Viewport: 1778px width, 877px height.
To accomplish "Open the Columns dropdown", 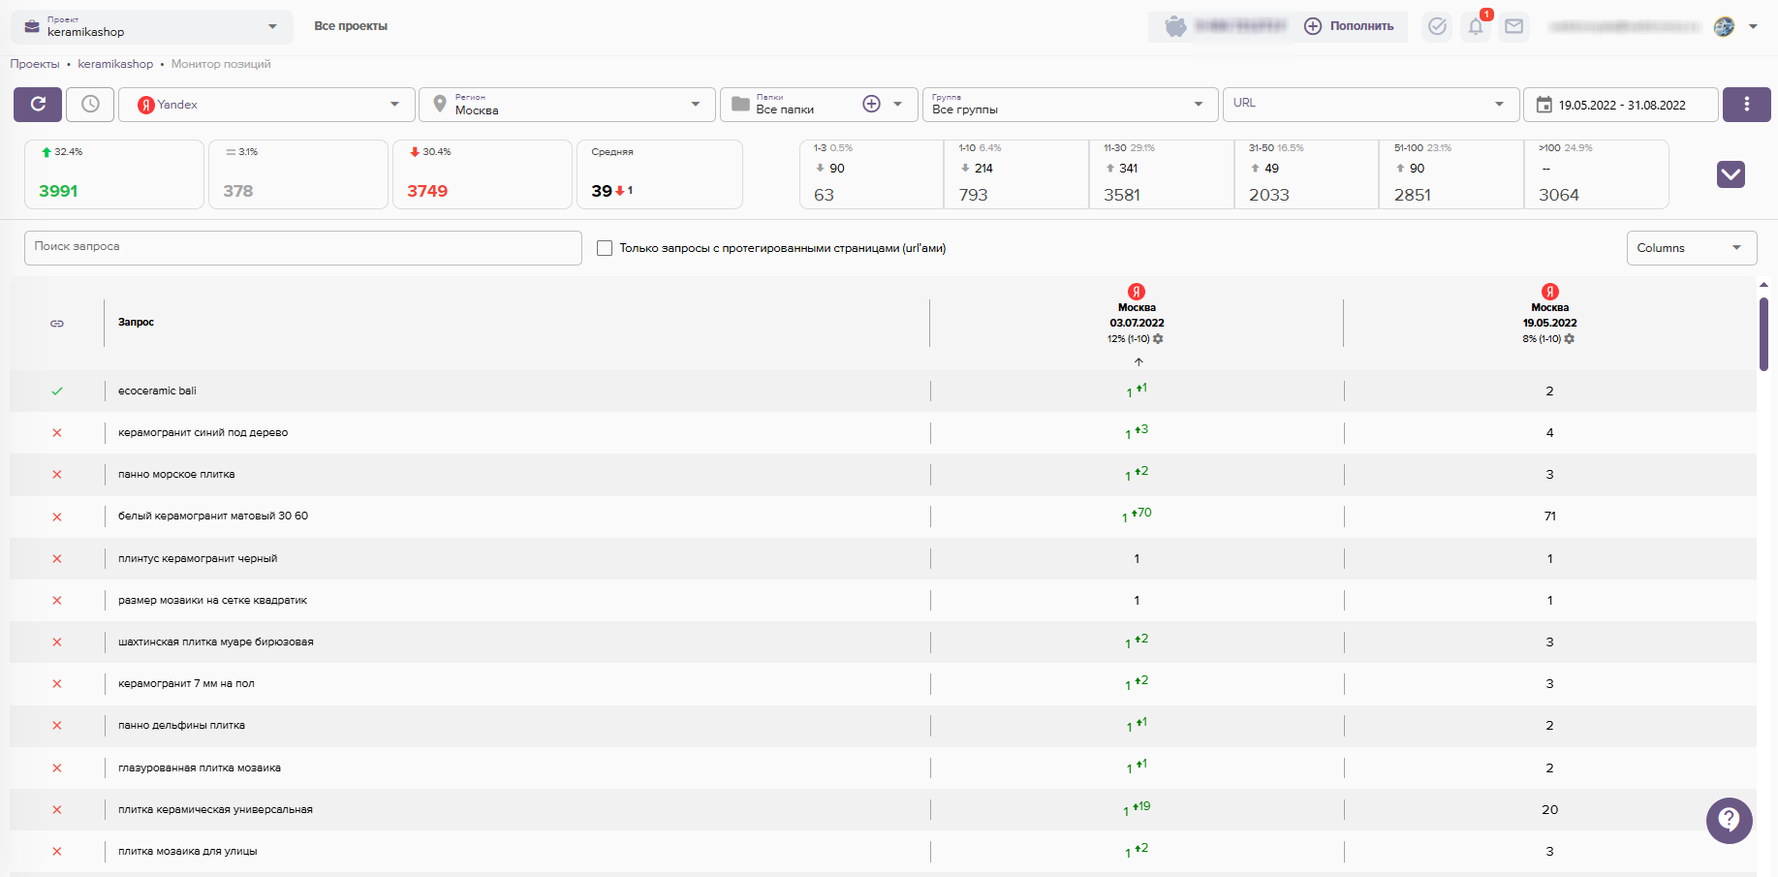I will (1691, 248).
